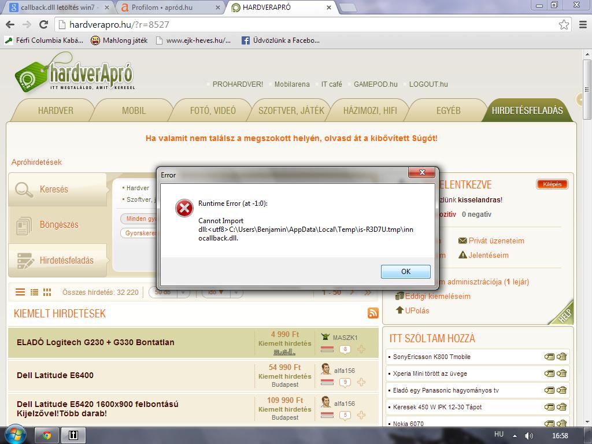The image size is (592, 444).
Task: Open PROHARDVER! site link
Action: click(x=238, y=84)
